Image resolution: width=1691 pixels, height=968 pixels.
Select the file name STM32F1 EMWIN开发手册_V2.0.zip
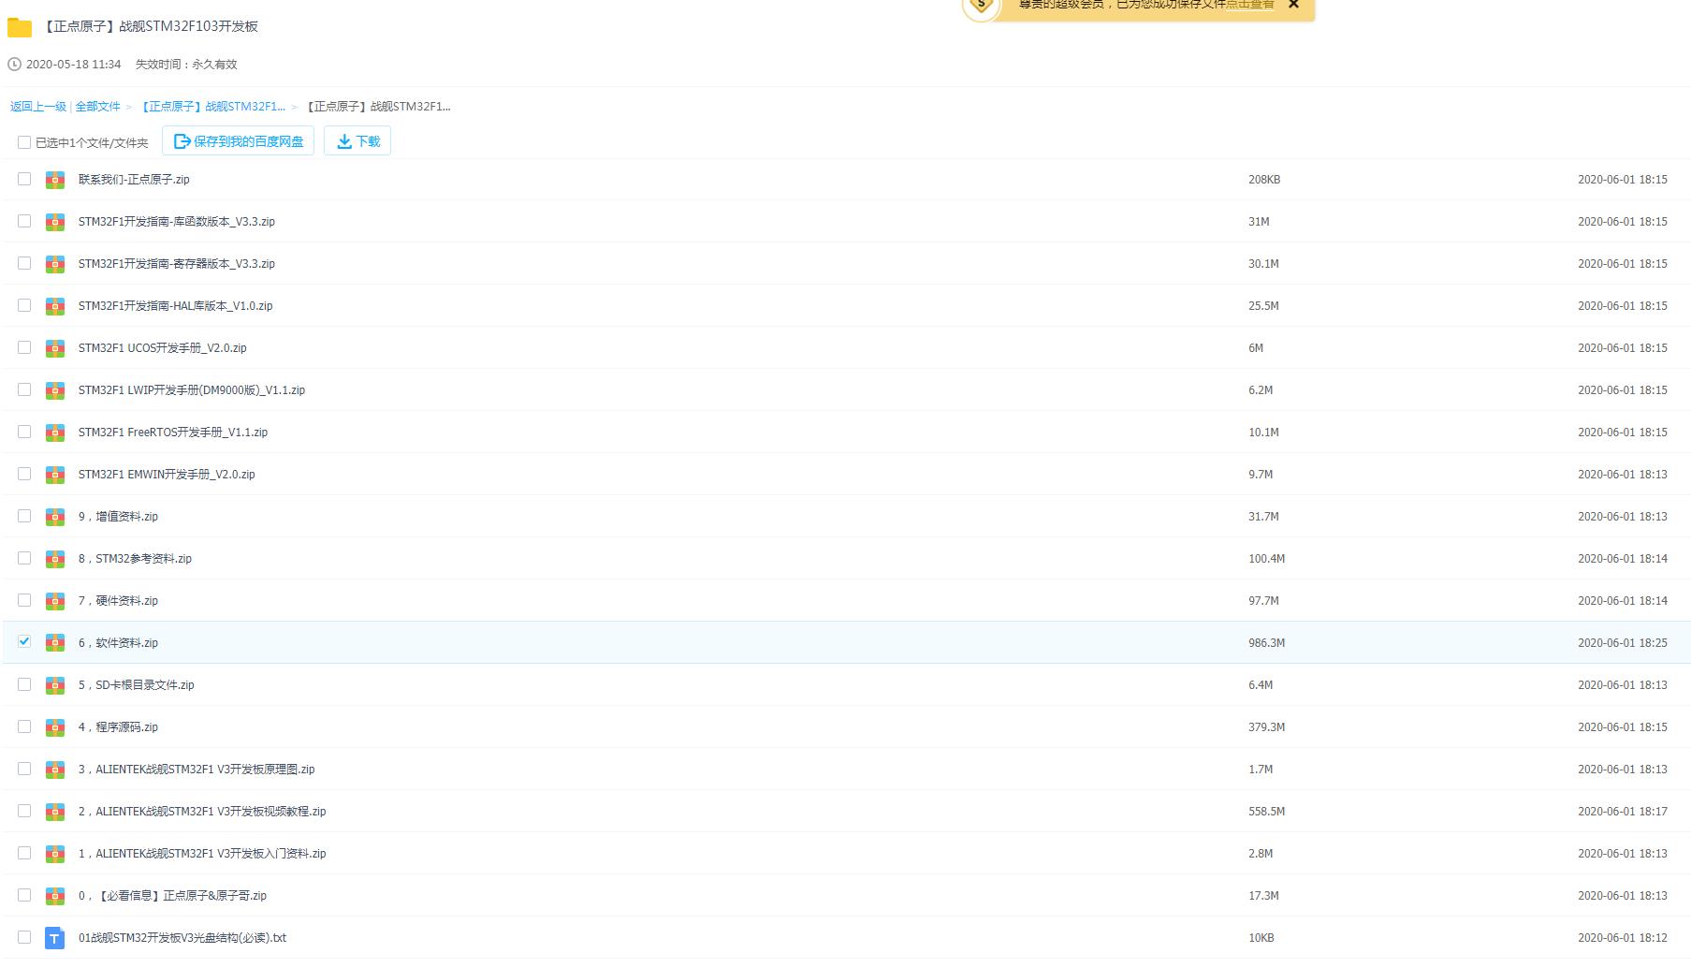click(167, 475)
